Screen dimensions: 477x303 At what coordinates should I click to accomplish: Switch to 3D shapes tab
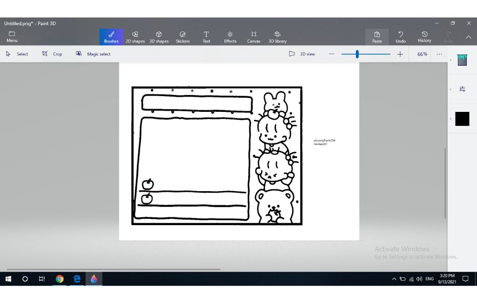click(159, 37)
